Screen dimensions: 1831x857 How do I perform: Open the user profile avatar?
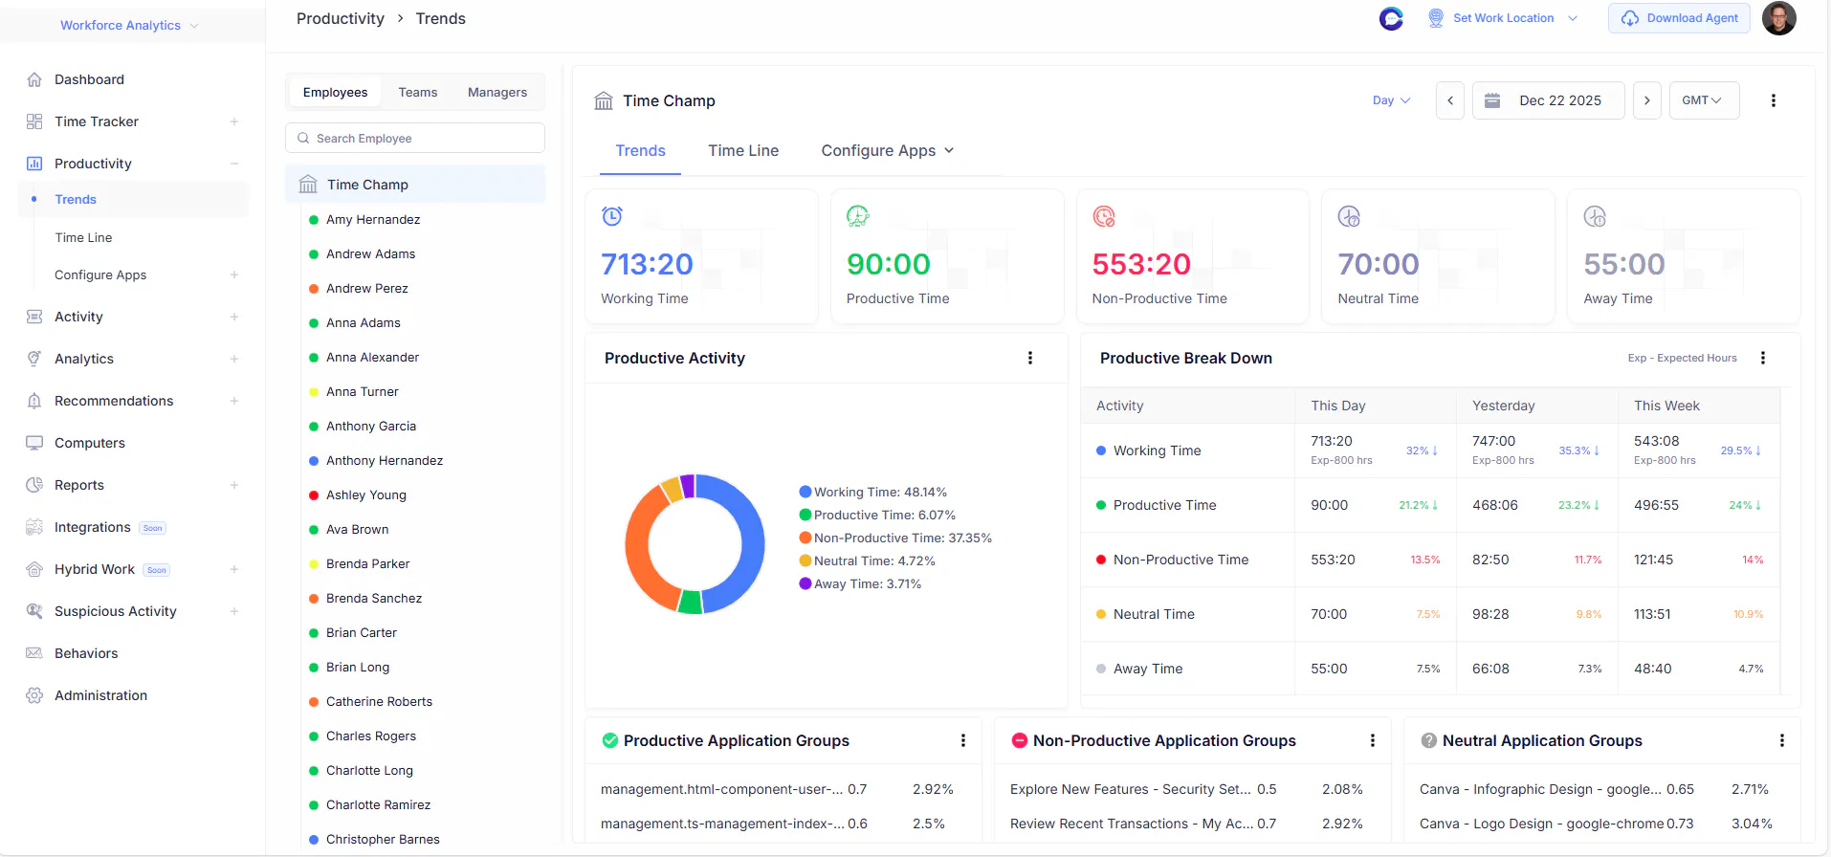[1779, 18]
